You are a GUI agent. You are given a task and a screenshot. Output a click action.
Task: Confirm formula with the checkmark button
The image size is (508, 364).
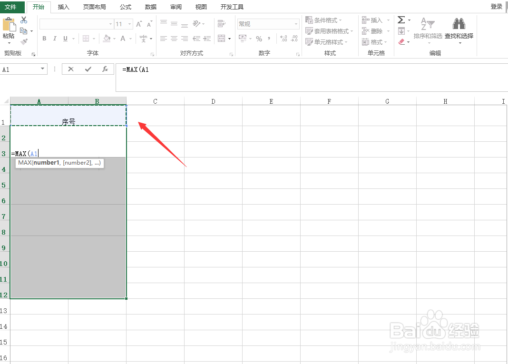(x=88, y=69)
